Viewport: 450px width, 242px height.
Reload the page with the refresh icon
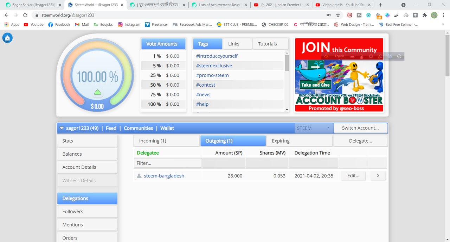point(25,15)
